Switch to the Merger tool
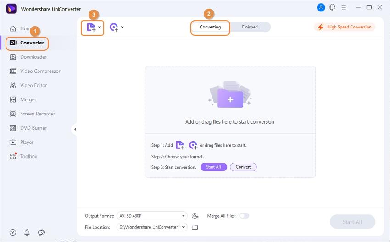The height and width of the screenshot is (242, 390). coord(22,99)
